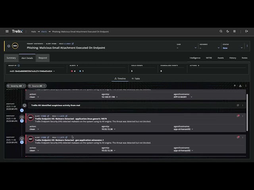Click endpoint monitor icon beside winexesvc.1 alert
Viewport: 254px width, 190px height.
click(22, 139)
